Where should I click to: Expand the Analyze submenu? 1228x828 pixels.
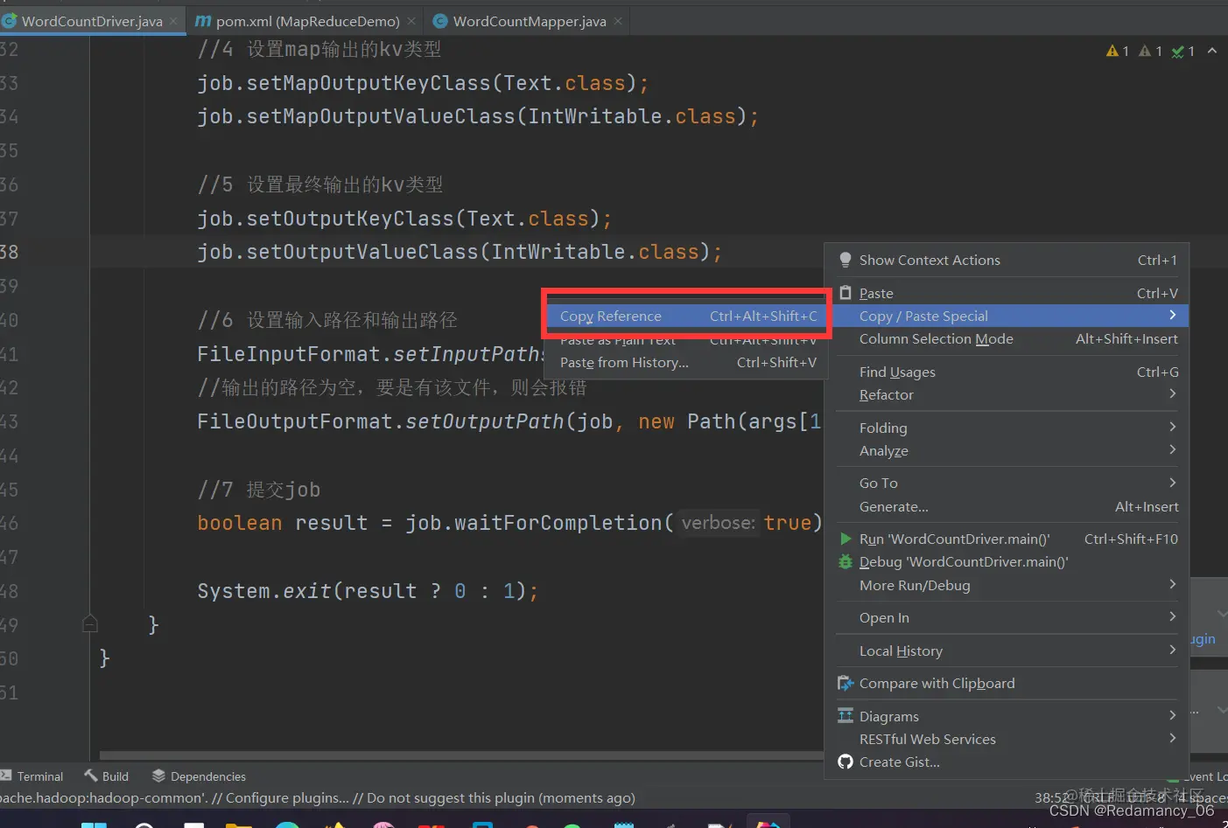[x=1173, y=449]
